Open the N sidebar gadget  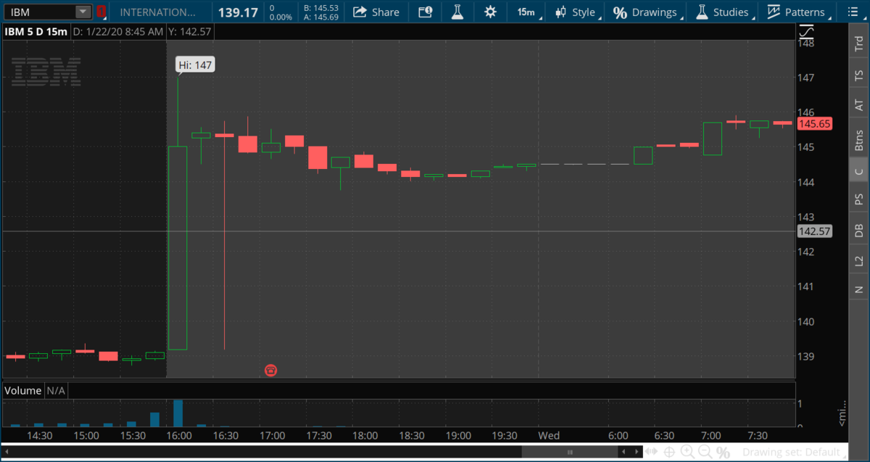(859, 289)
